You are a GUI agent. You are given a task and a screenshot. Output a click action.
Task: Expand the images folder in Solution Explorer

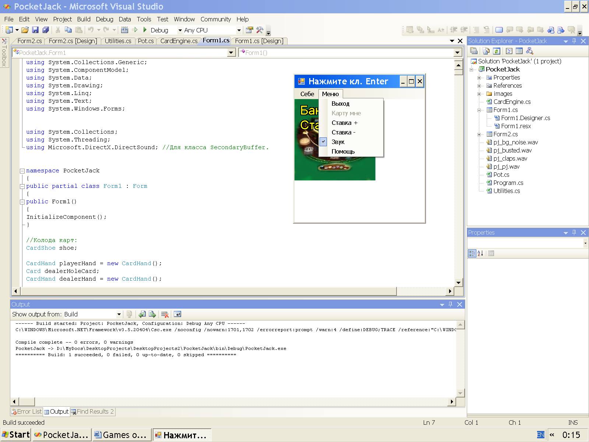click(479, 94)
